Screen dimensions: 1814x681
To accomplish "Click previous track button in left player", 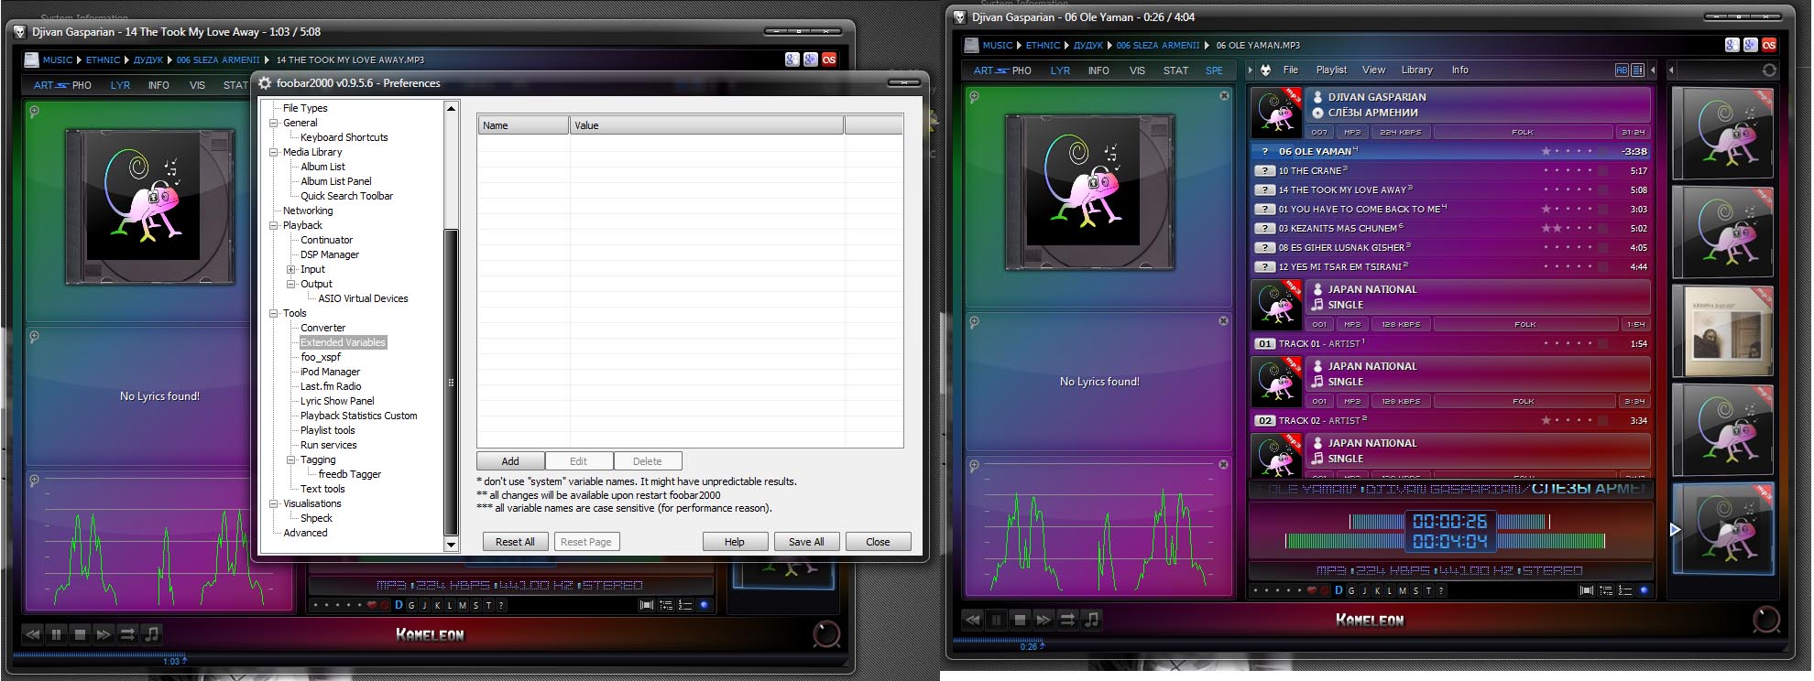I will (32, 633).
